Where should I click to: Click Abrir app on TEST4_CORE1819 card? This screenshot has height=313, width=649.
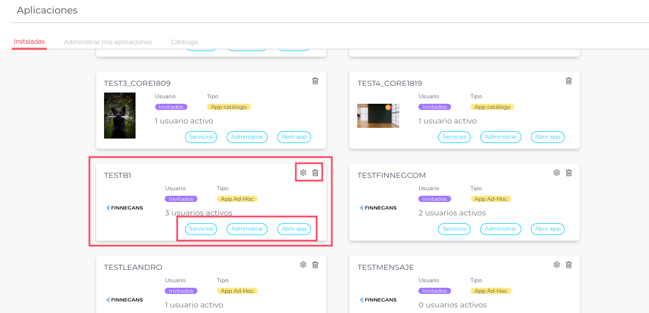pyautogui.click(x=547, y=137)
